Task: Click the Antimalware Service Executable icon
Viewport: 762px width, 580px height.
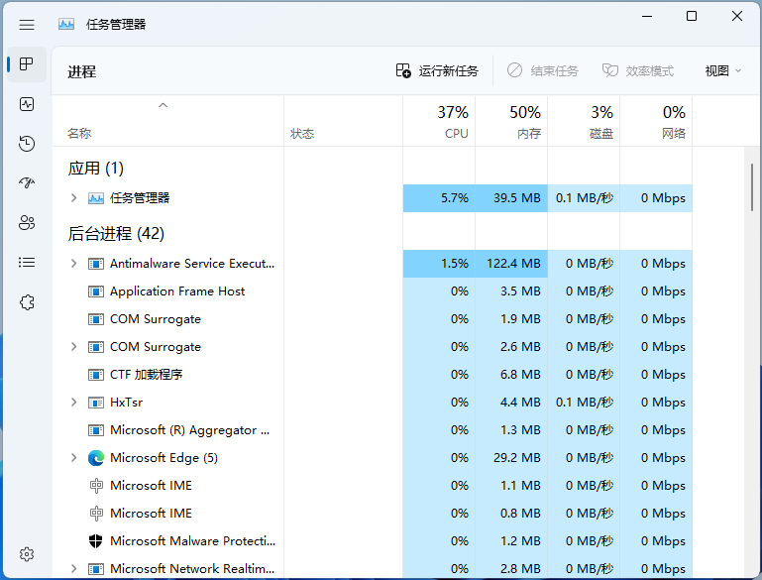Action: [96, 264]
